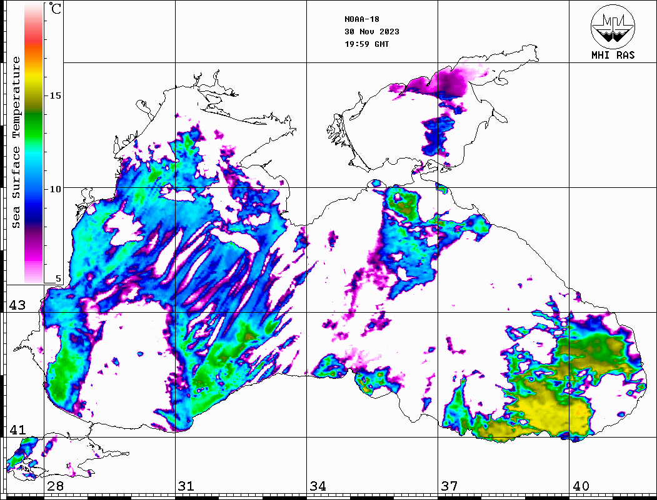Click latitude label '41'
This screenshot has width=657, height=500.
point(17,429)
